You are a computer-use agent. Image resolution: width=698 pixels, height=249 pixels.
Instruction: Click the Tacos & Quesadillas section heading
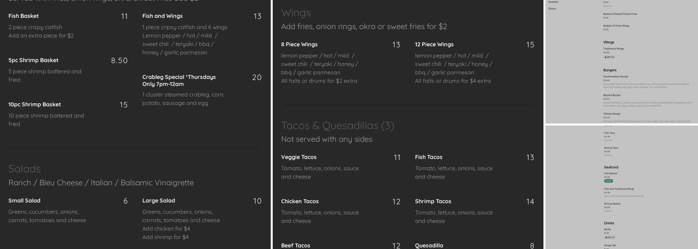click(338, 125)
